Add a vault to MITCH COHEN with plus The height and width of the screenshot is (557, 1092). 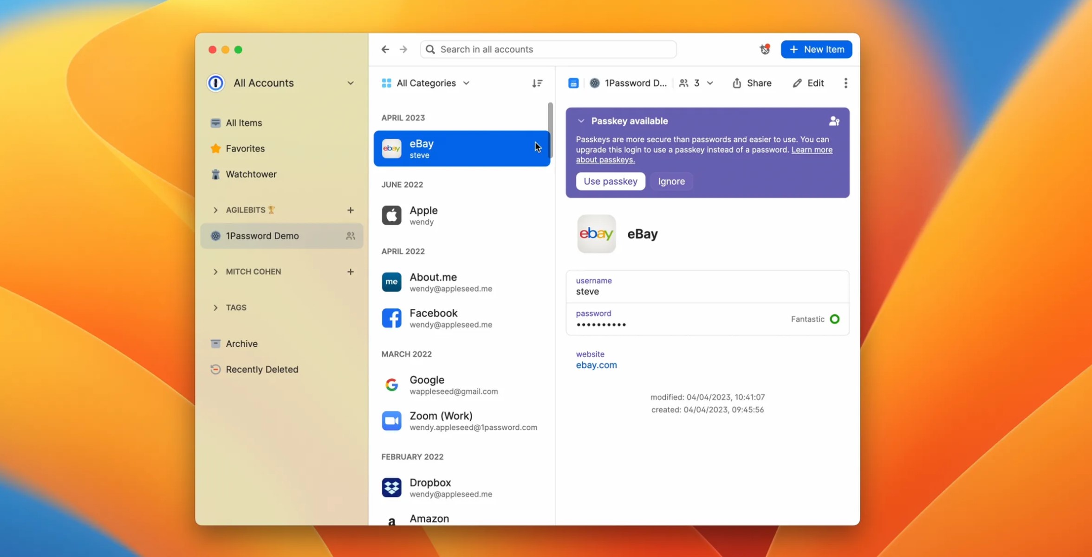(x=350, y=272)
